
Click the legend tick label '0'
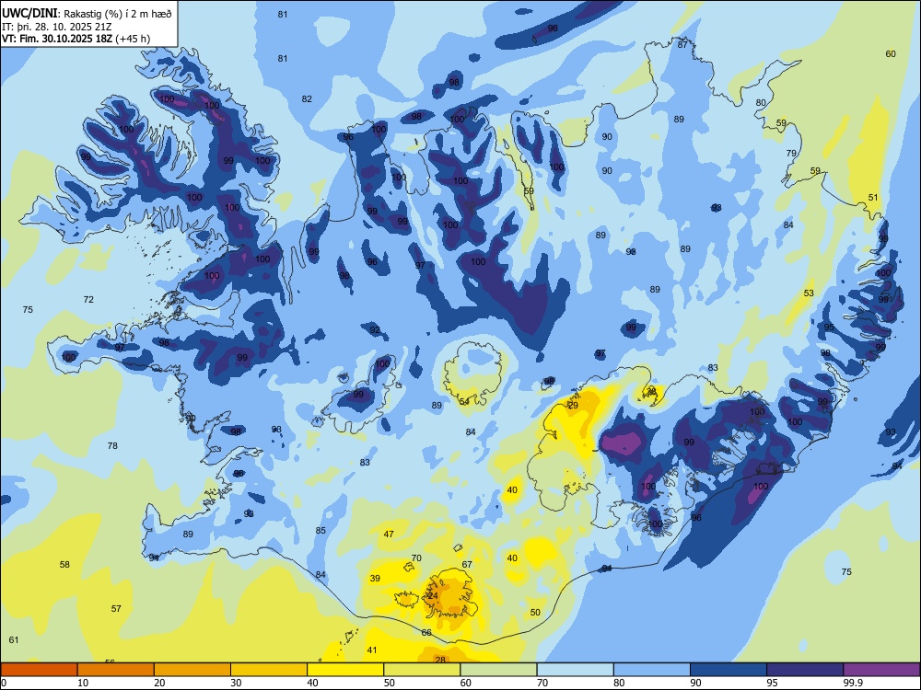[3, 683]
